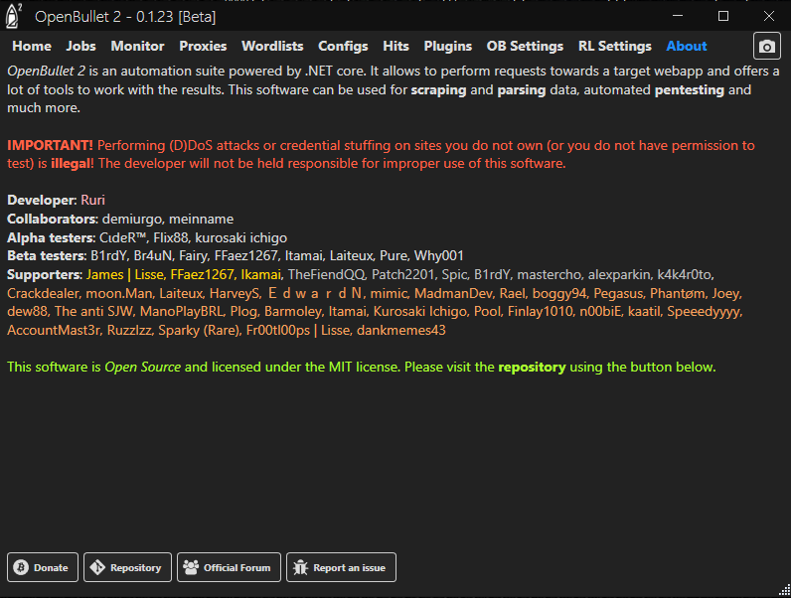Click the Alpha testers label
This screenshot has height=598, width=791.
(51, 237)
